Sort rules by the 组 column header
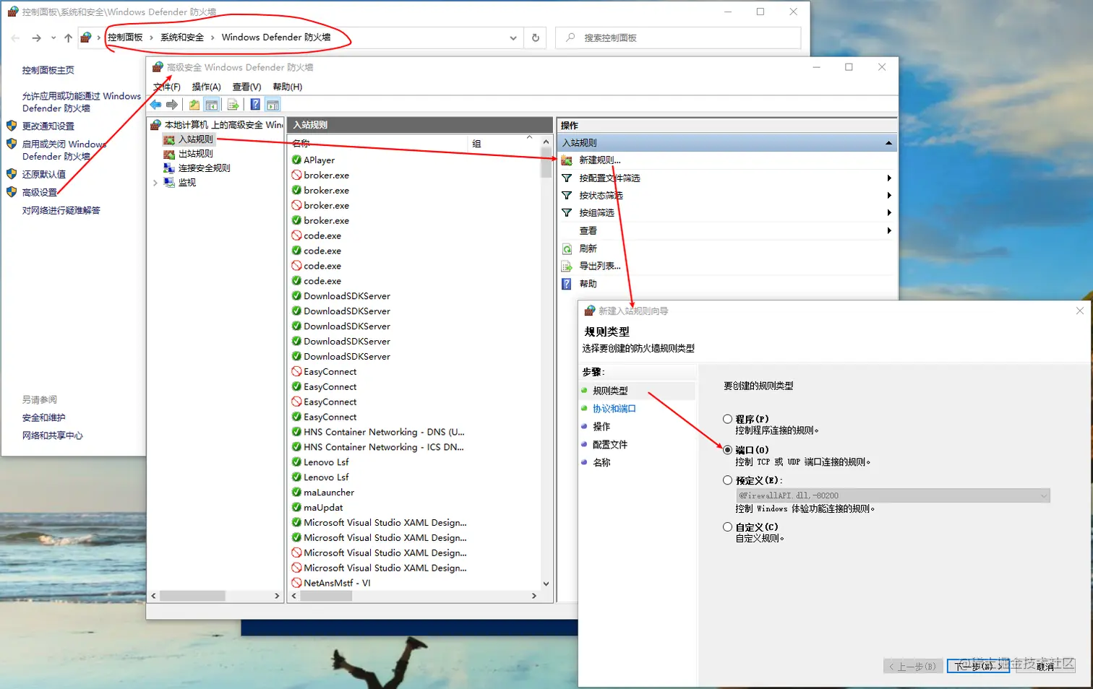 pos(502,143)
